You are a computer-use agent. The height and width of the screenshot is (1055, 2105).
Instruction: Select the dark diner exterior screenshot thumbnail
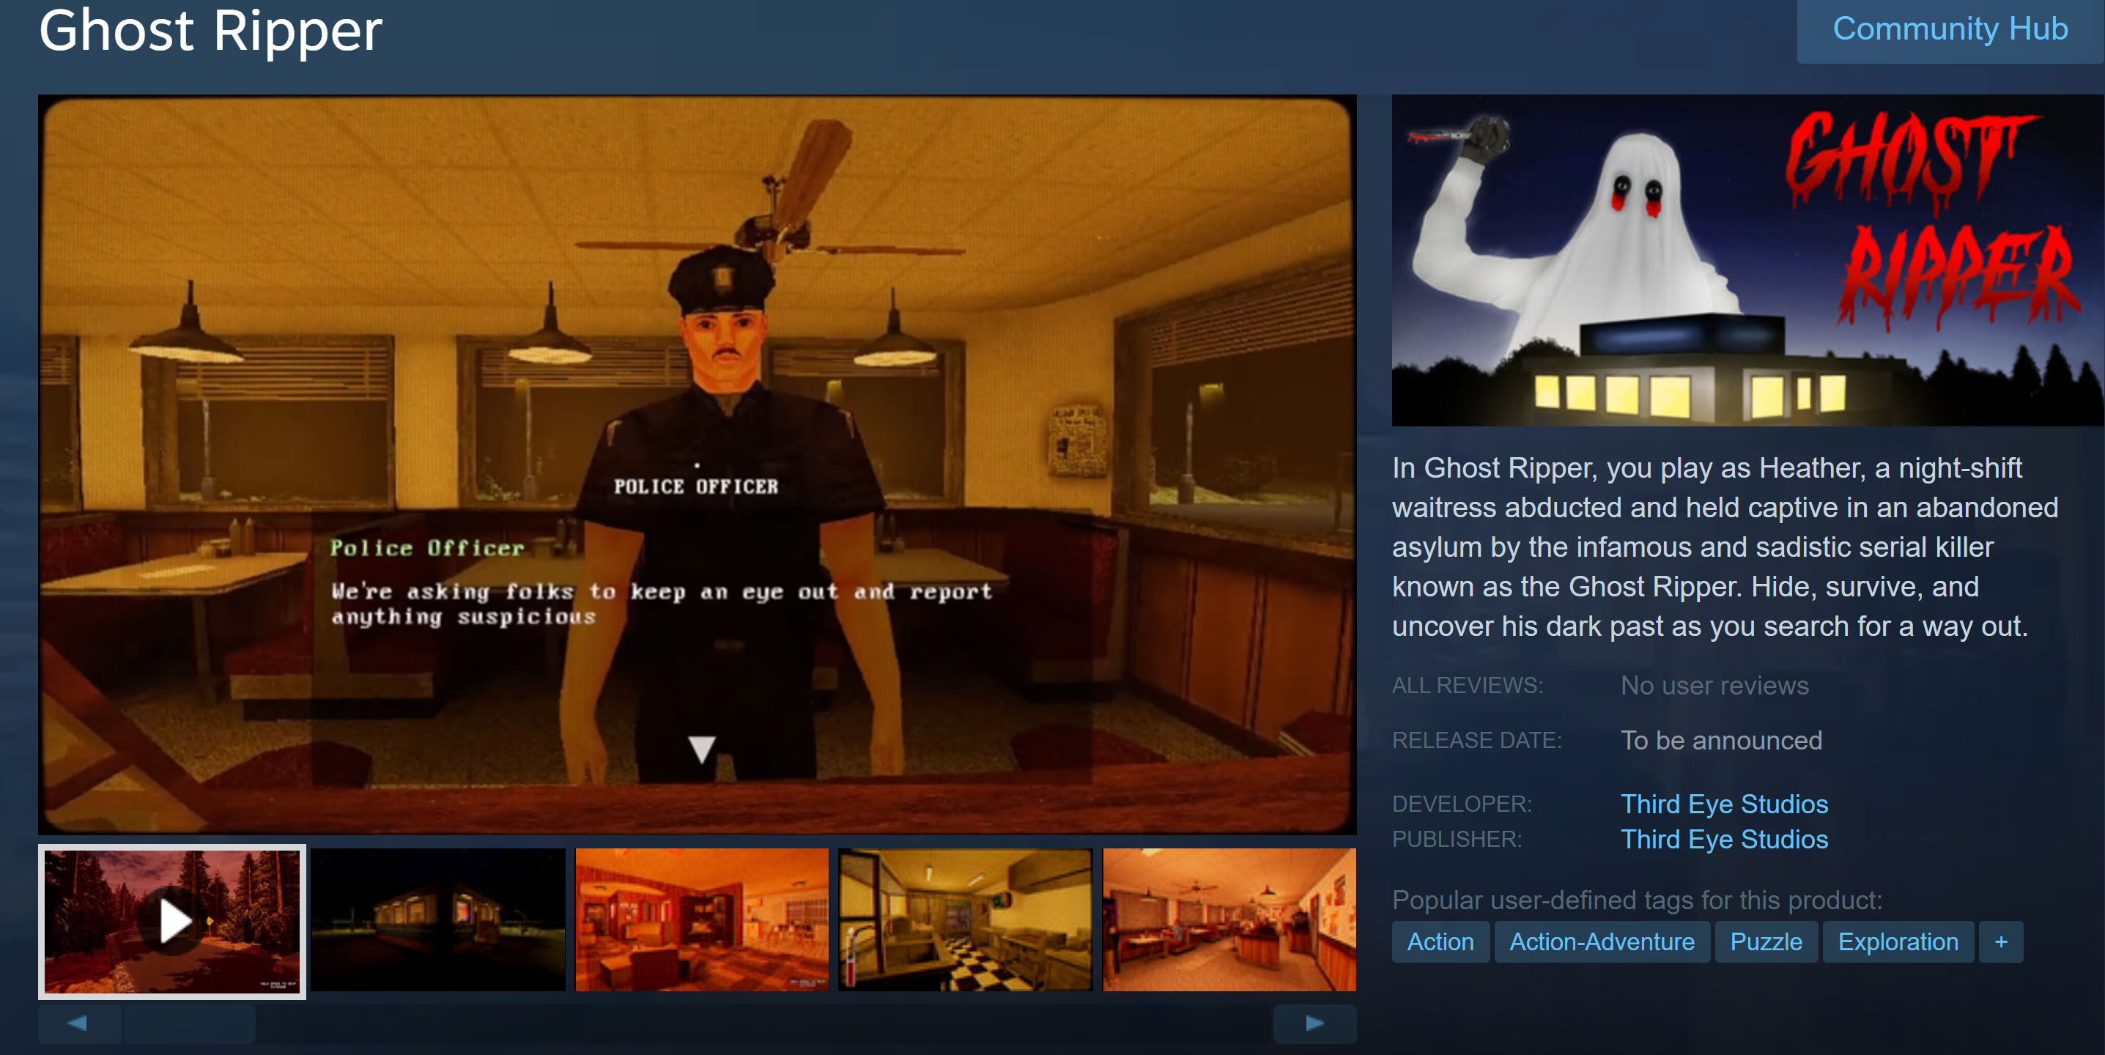point(438,919)
